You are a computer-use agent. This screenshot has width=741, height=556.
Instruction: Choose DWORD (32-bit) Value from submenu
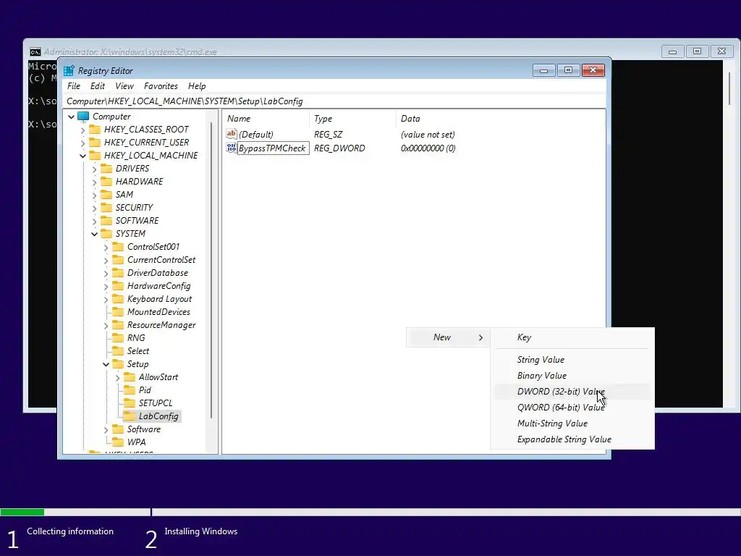(x=572, y=392)
